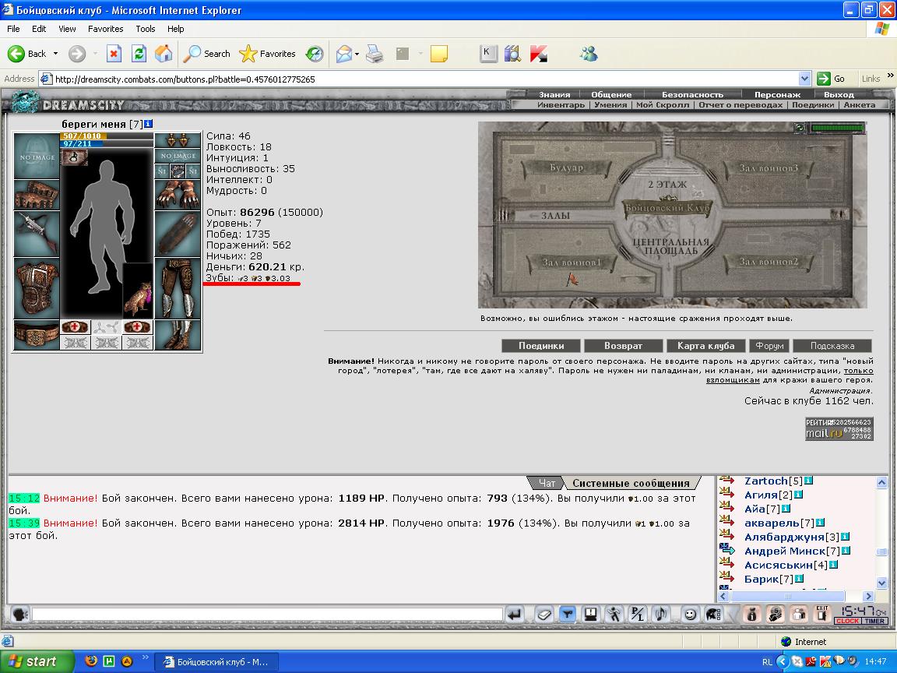Viewport: 897px width, 673px height.
Task: Expand the address bar dropdown
Action: 804,79
